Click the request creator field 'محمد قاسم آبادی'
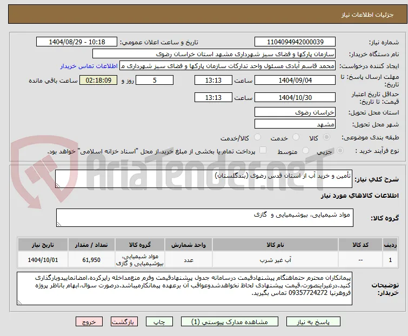 [x=228, y=66]
